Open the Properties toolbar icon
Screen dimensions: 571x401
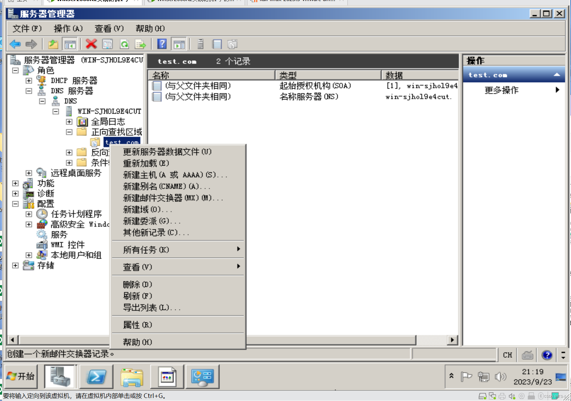point(107,44)
